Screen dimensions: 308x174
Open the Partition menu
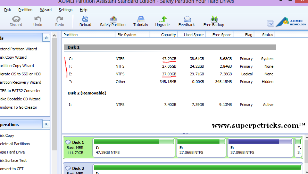(25, 10)
